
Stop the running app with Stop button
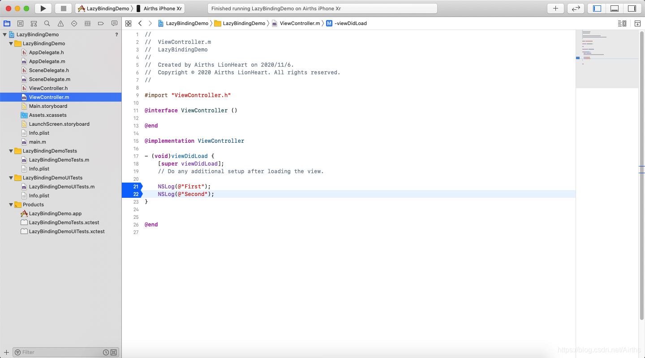[x=63, y=9]
